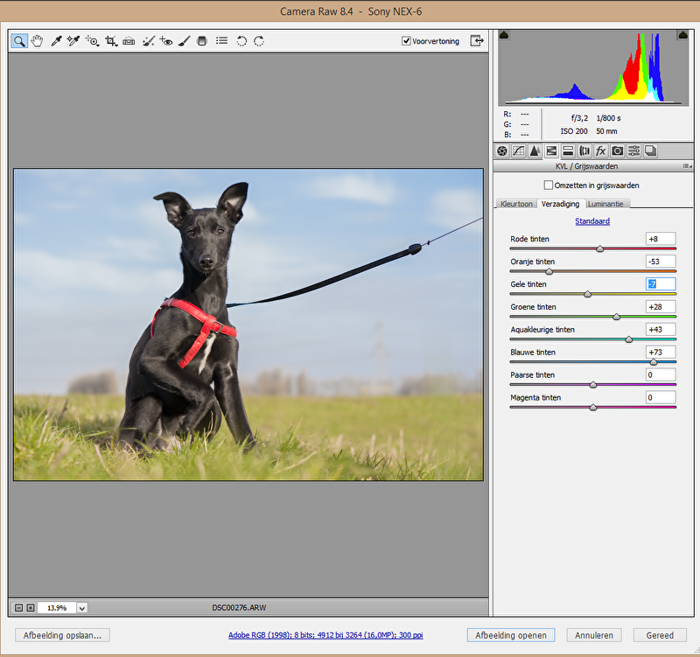Click the Groene tinten slider handle
The image size is (700, 657).
(x=617, y=317)
